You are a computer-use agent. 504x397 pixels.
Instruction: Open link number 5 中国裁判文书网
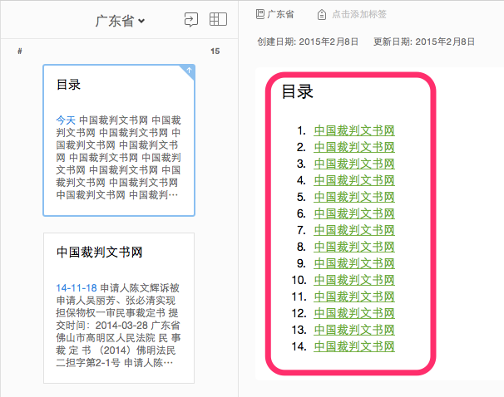point(354,197)
